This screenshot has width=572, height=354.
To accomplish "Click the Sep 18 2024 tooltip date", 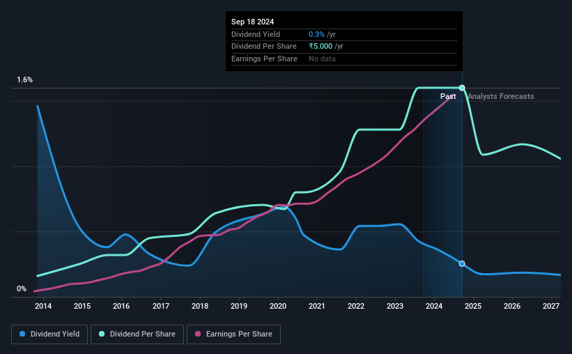I will click(252, 22).
